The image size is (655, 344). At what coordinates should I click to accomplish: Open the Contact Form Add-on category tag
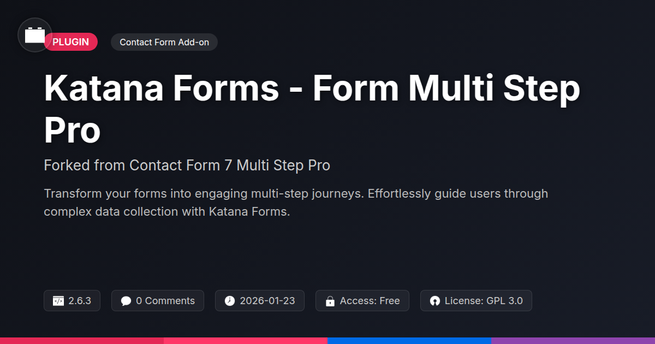[164, 42]
